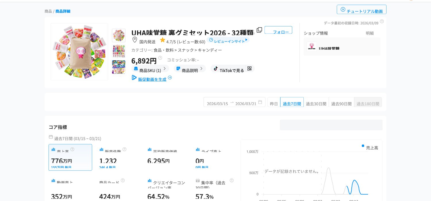Expand the 商品説明 details chevron

tap(201, 69)
